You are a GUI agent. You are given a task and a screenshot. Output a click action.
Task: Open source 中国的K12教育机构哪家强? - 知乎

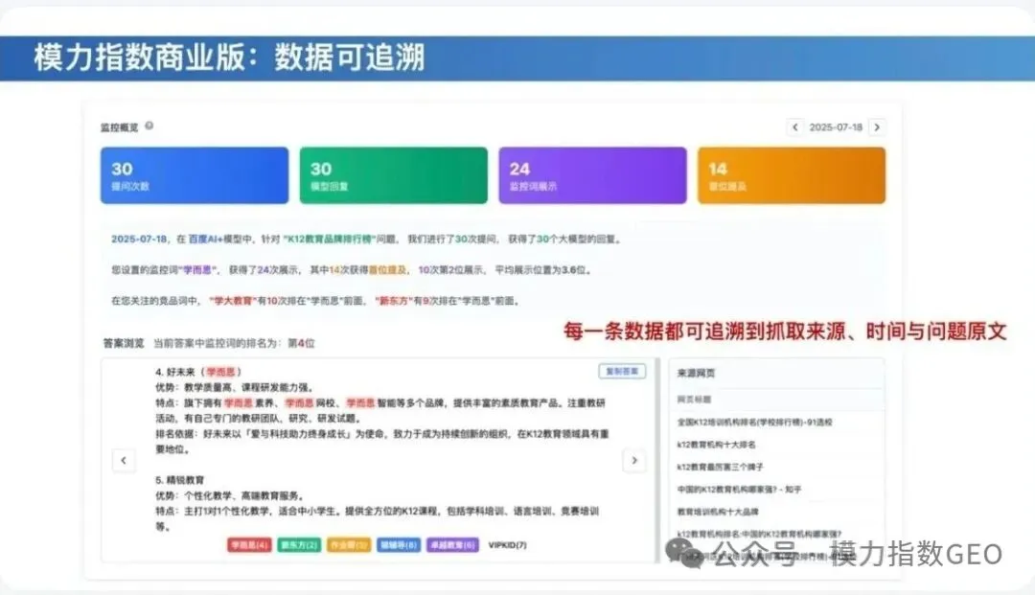739,490
